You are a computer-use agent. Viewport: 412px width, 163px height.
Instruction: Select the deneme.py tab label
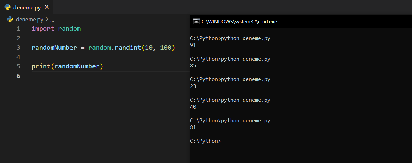click(x=27, y=7)
